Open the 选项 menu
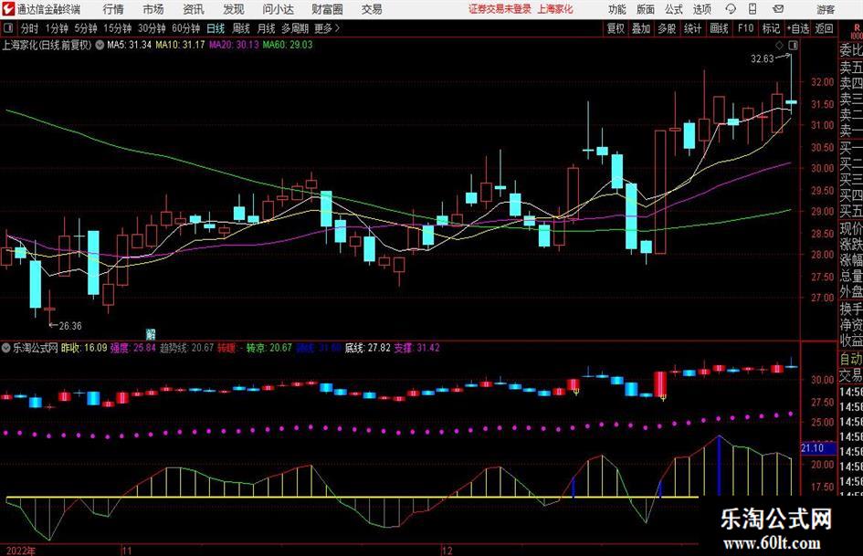863x556 pixels. tap(701, 9)
